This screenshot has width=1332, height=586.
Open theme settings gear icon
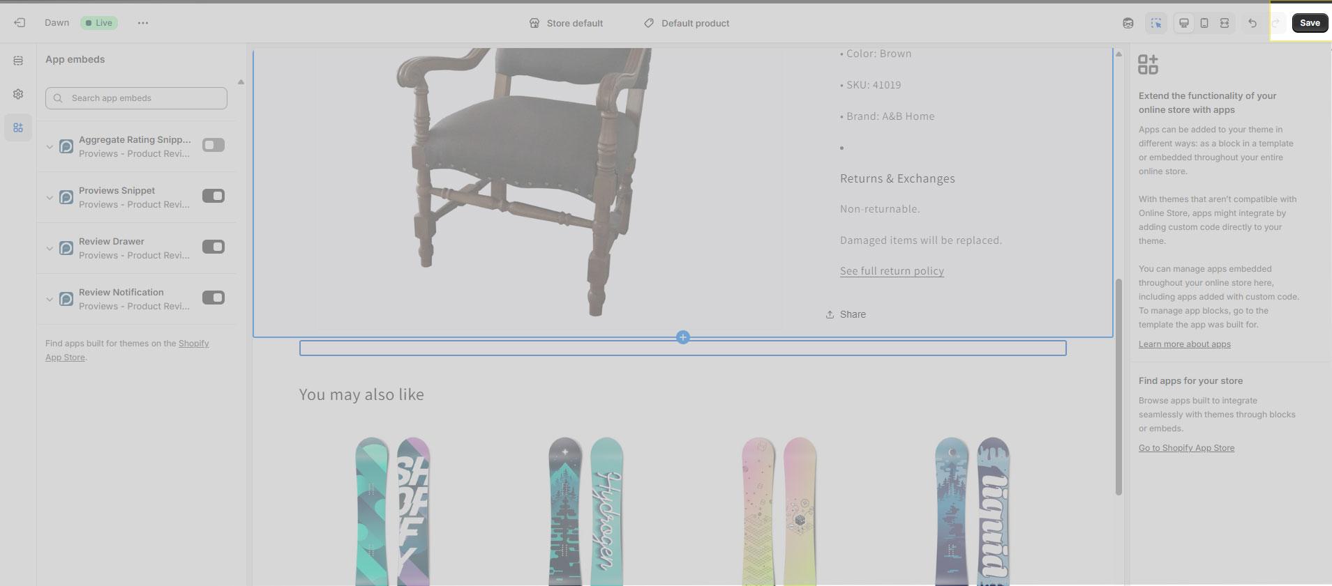(x=18, y=94)
